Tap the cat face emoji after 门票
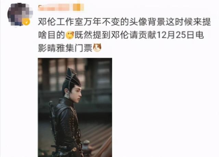219x157 pixels. click(97, 48)
